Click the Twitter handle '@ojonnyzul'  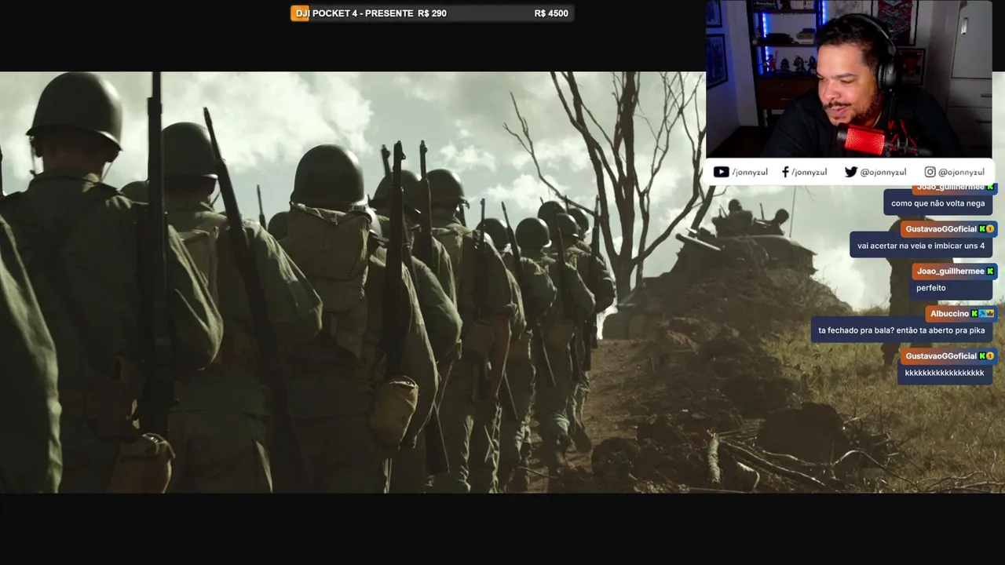[883, 172]
